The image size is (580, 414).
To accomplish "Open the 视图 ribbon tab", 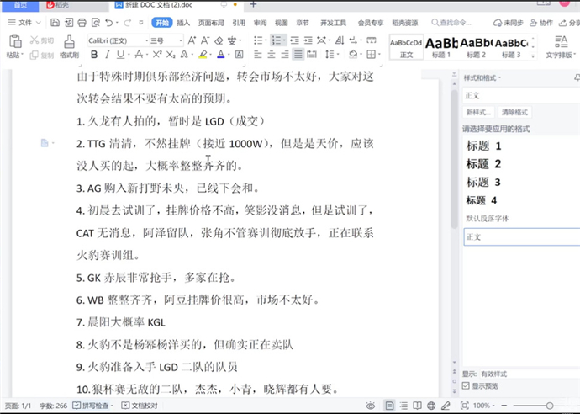I will (281, 23).
